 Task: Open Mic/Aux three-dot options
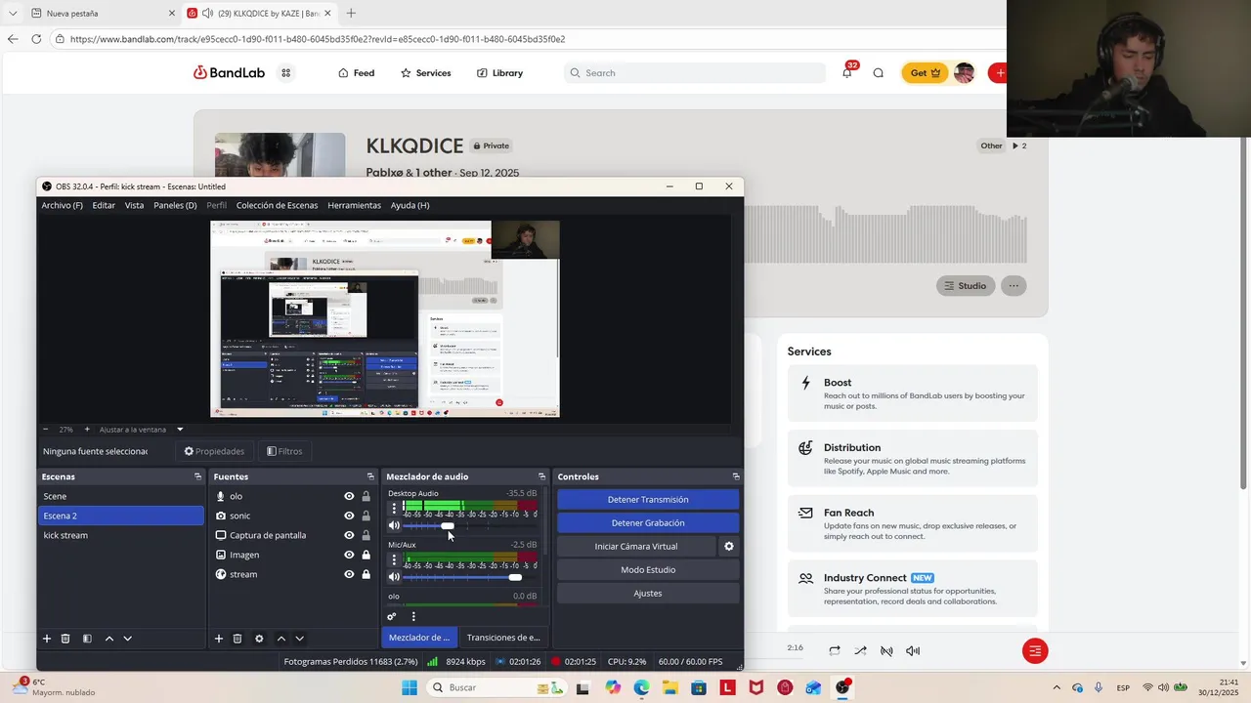pyautogui.click(x=394, y=560)
